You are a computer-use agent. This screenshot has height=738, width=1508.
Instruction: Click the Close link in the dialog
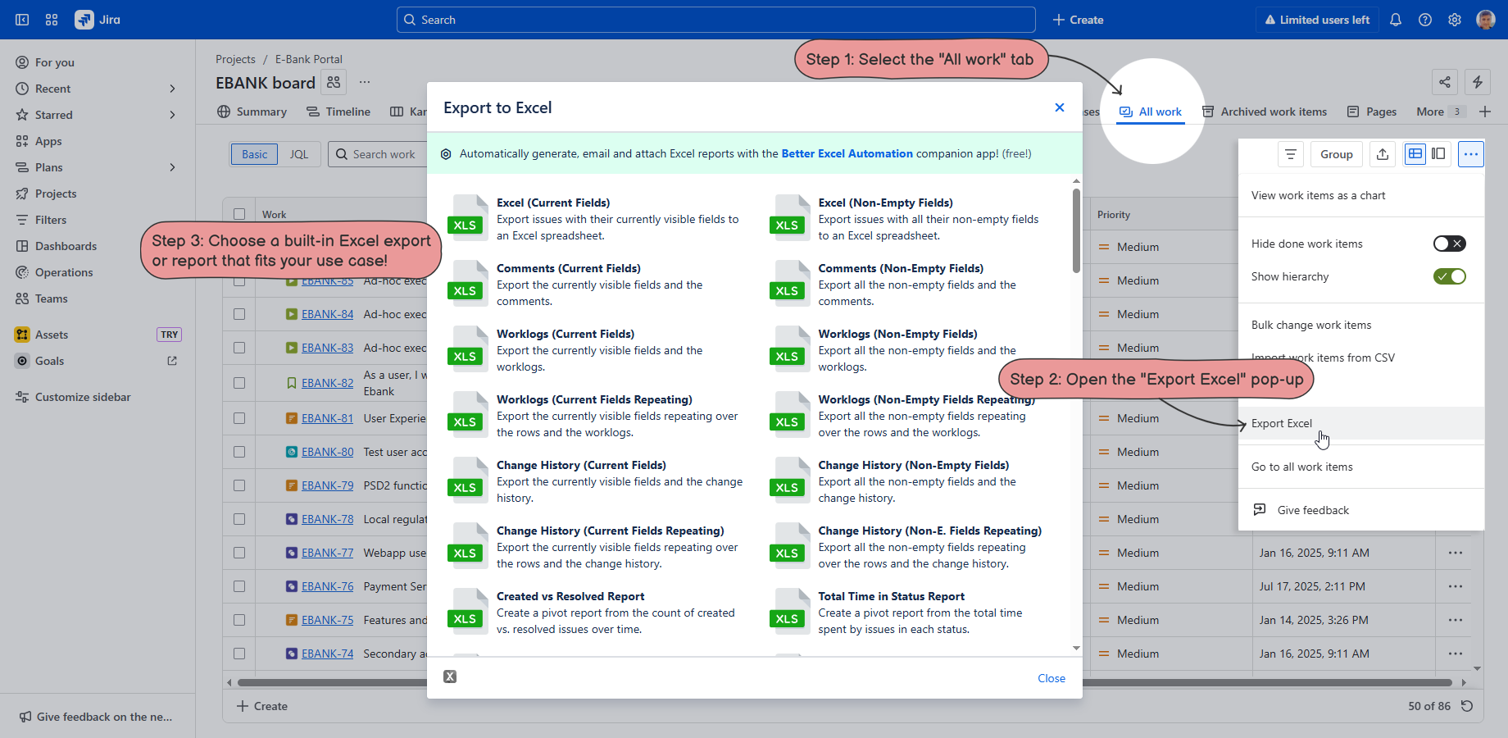click(1052, 678)
